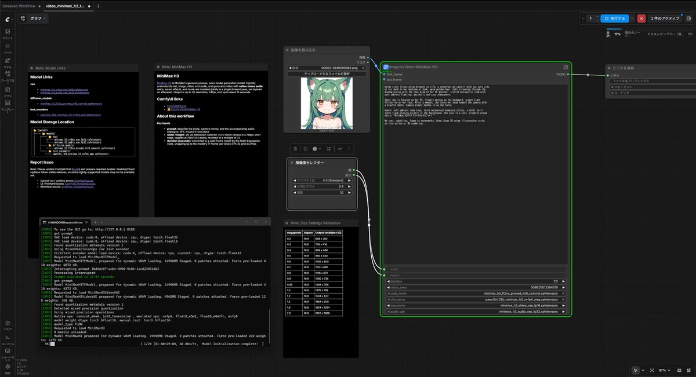Decrease the メガピクセル value arrow
696x377 pixels.
(x=294, y=186)
